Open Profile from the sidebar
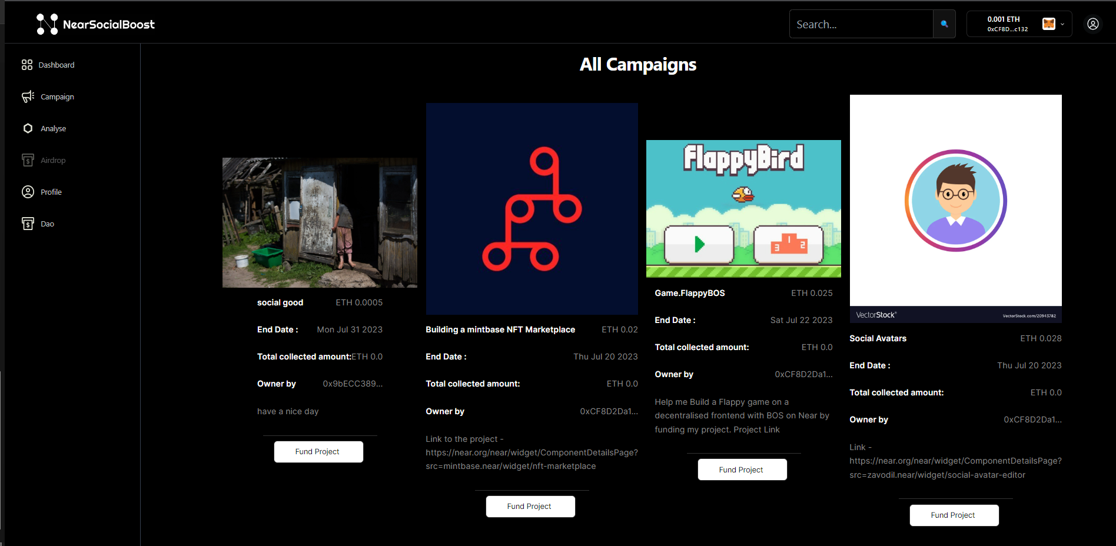The image size is (1116, 546). (x=51, y=192)
